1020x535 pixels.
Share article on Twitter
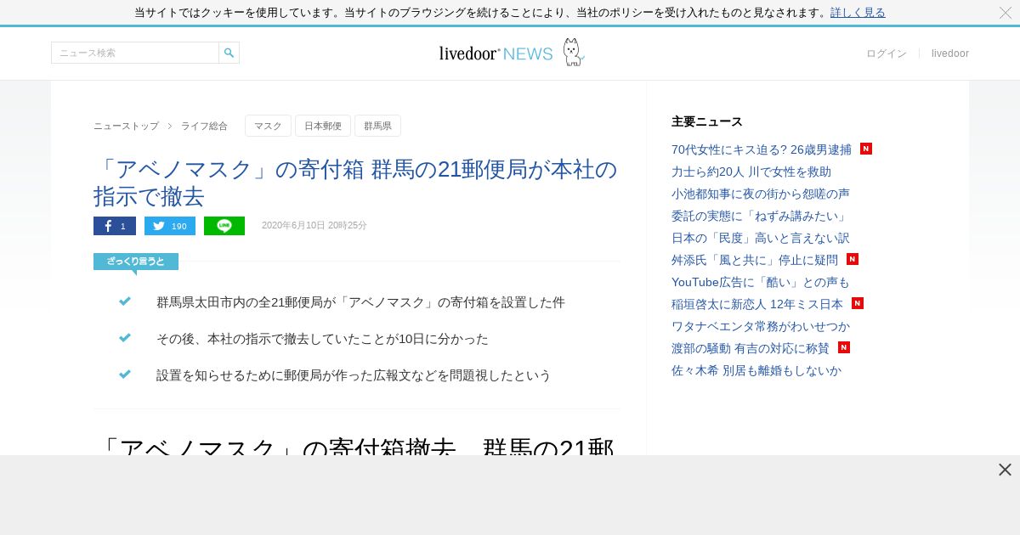[x=170, y=226]
